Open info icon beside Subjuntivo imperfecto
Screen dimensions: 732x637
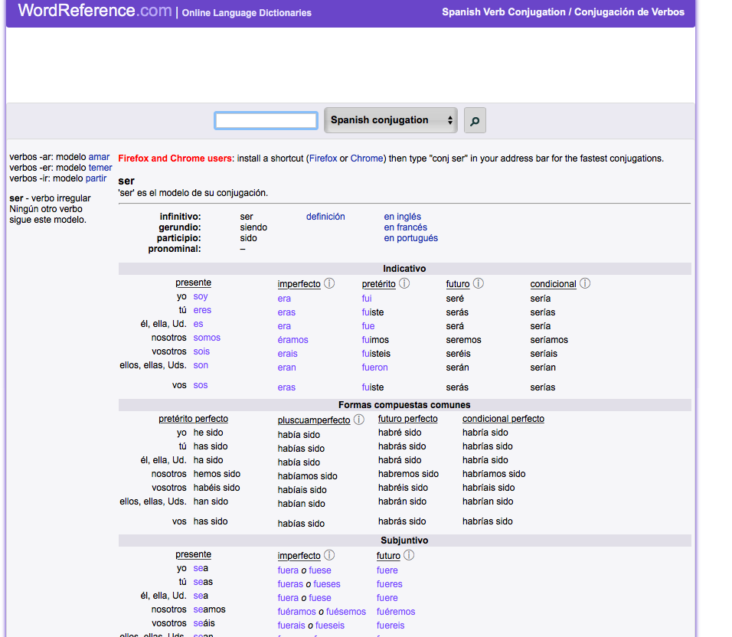click(x=329, y=555)
